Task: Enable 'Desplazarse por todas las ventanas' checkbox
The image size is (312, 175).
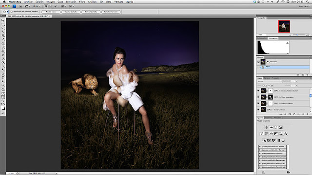Action: tap(12, 12)
